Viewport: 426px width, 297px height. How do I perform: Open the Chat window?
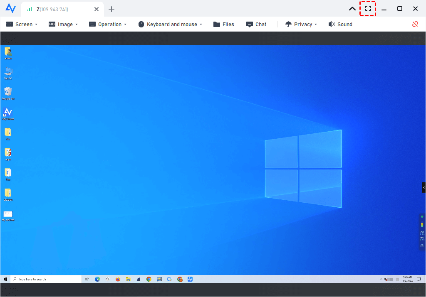(x=256, y=24)
